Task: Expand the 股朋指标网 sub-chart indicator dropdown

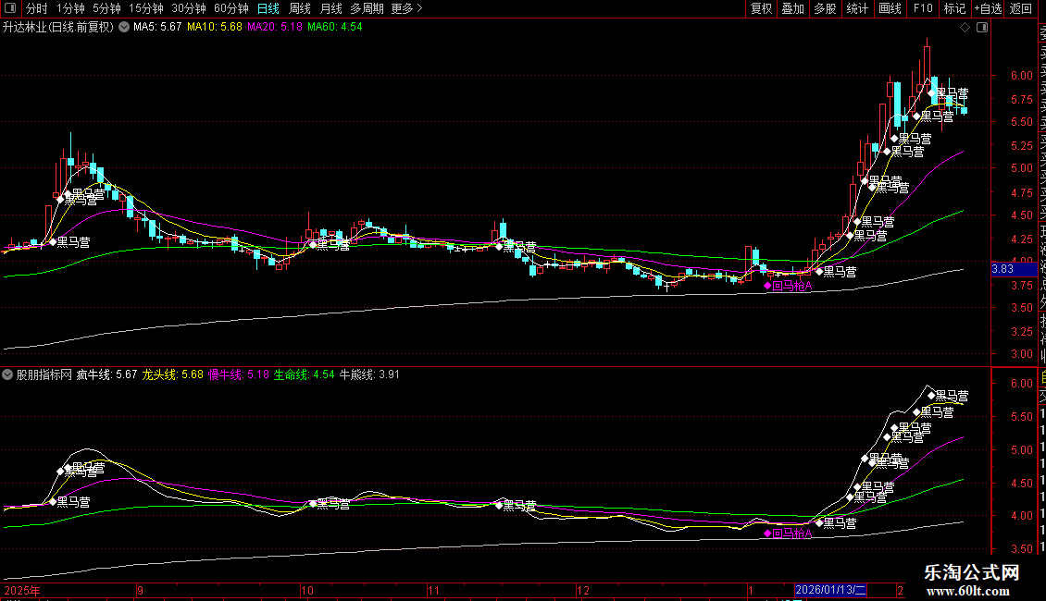Action: [x=8, y=375]
